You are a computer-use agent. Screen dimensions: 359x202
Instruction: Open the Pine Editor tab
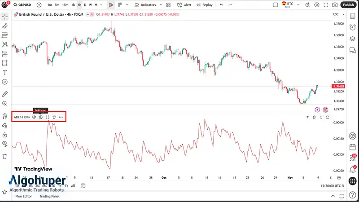(x=24, y=196)
